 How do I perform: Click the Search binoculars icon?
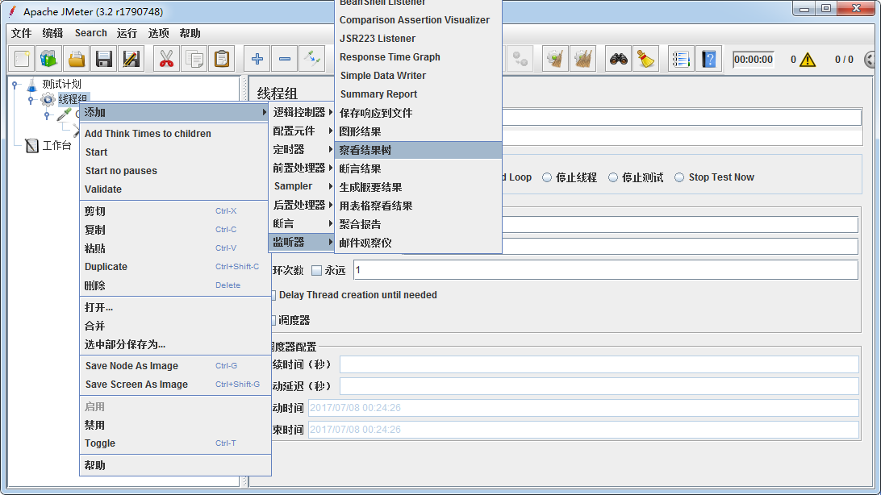pos(619,59)
